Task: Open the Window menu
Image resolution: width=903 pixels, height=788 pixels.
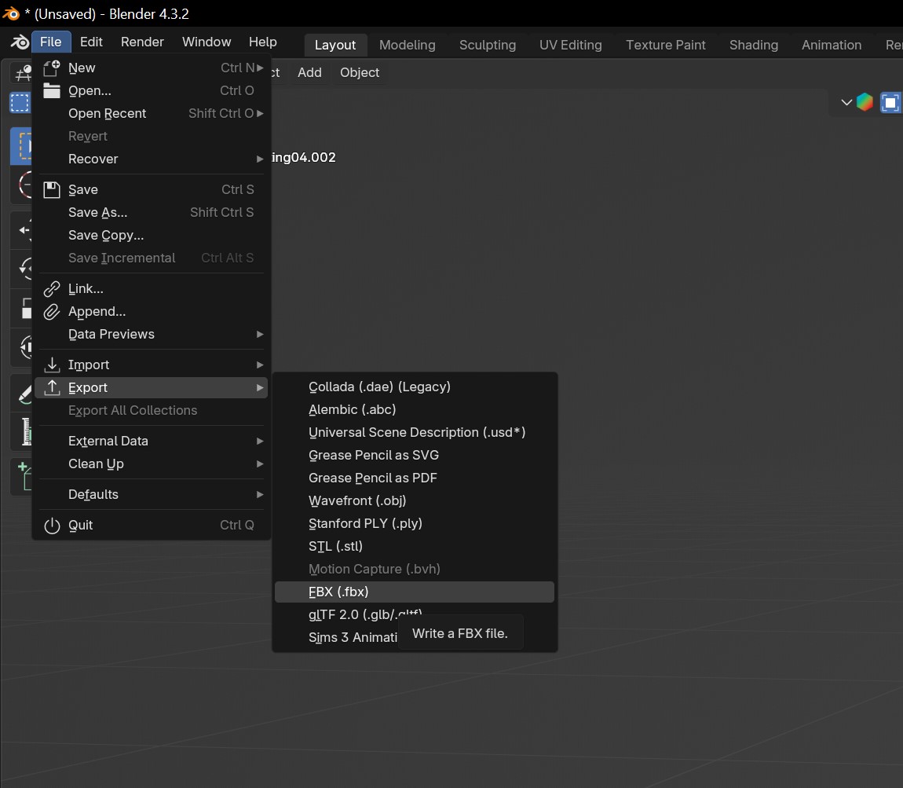Action: tap(207, 42)
